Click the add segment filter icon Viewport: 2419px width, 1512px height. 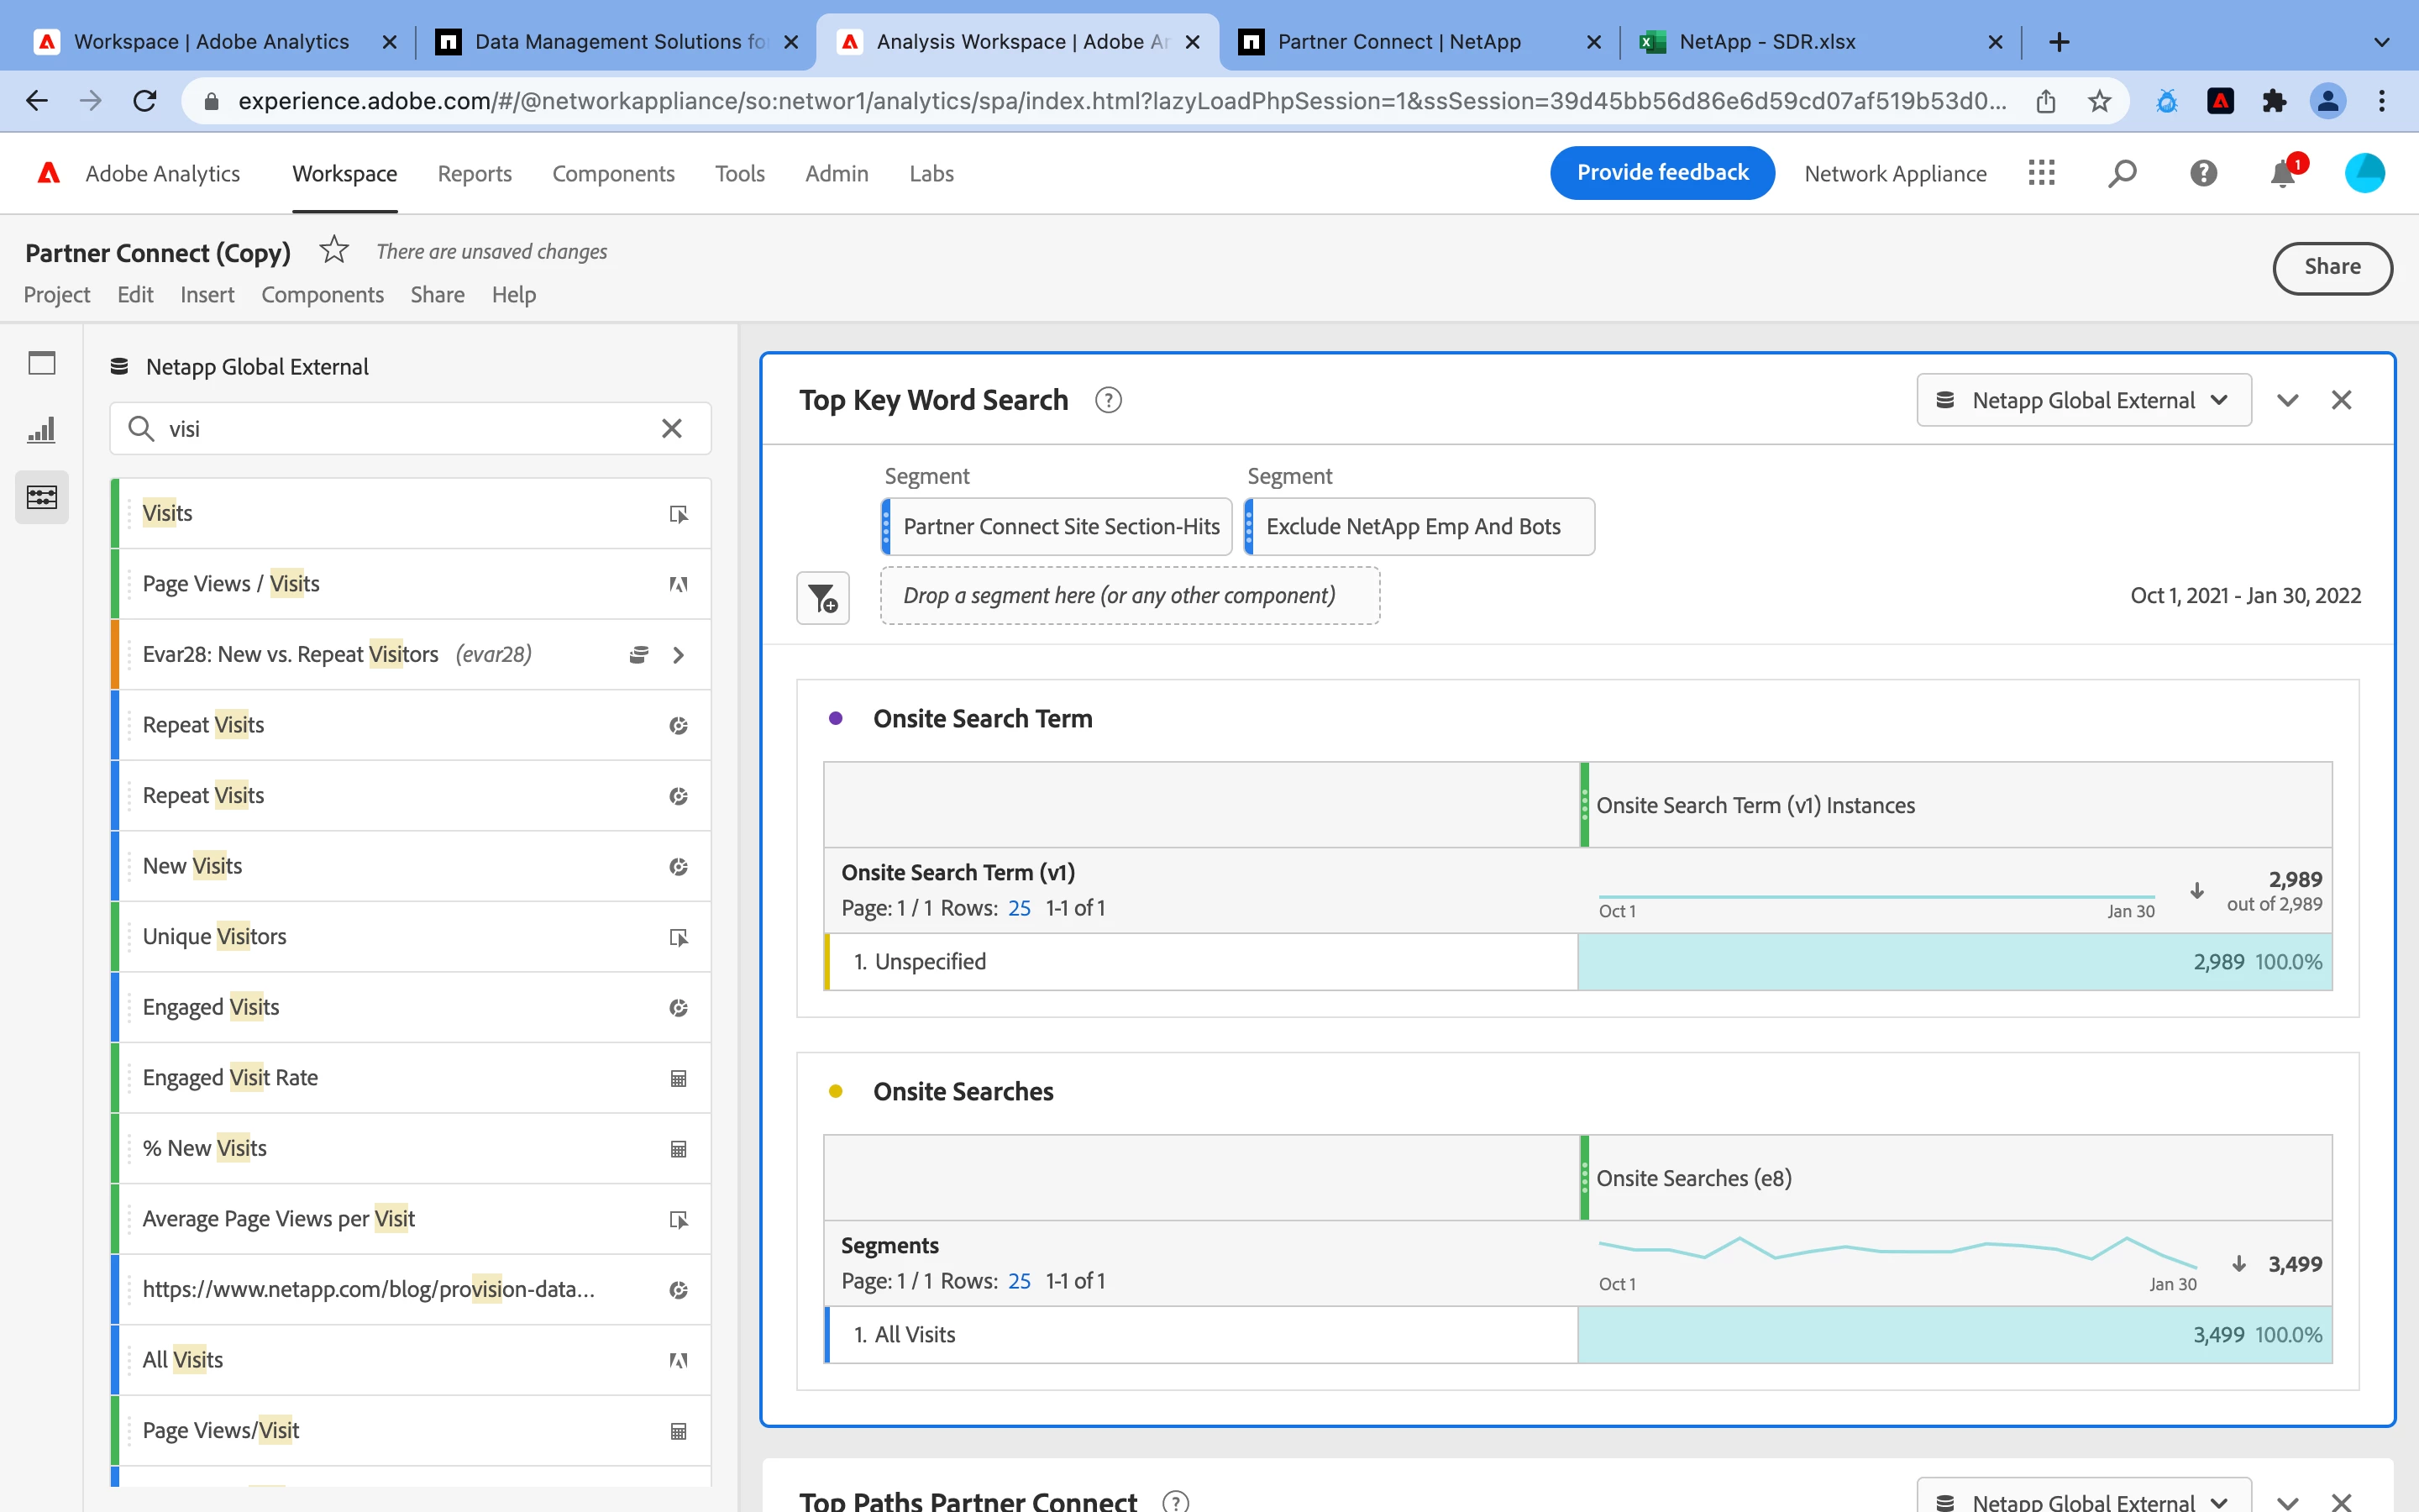[x=822, y=598]
